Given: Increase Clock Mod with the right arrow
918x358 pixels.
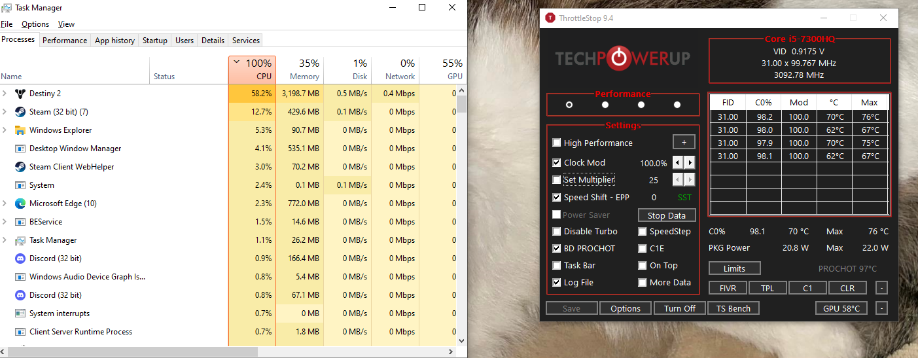Looking at the screenshot, I should point(690,162).
